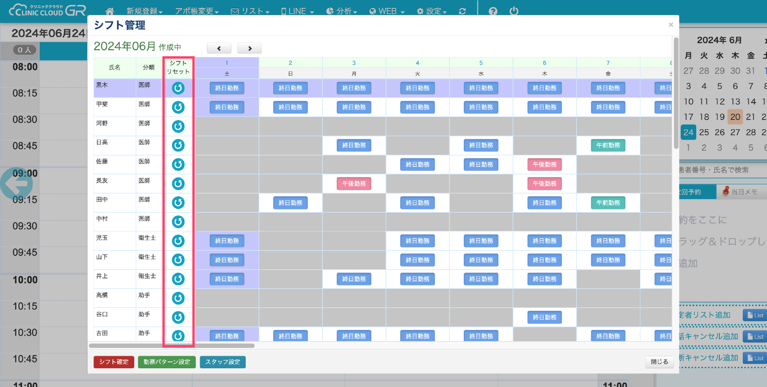
Task: Advance to next month with right arrow
Action: click(250, 48)
